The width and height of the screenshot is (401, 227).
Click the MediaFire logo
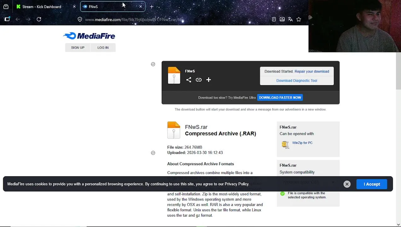[x=89, y=36]
